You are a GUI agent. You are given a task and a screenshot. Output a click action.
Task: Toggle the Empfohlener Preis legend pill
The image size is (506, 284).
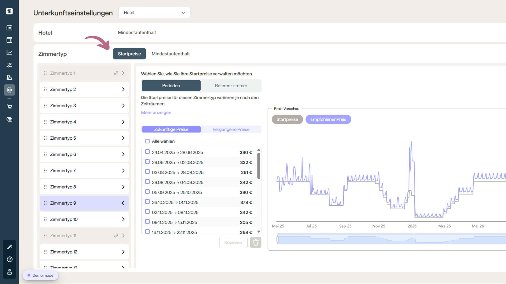click(x=328, y=119)
